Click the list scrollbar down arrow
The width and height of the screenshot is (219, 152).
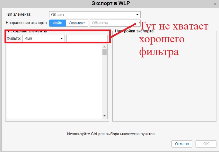tap(104, 116)
